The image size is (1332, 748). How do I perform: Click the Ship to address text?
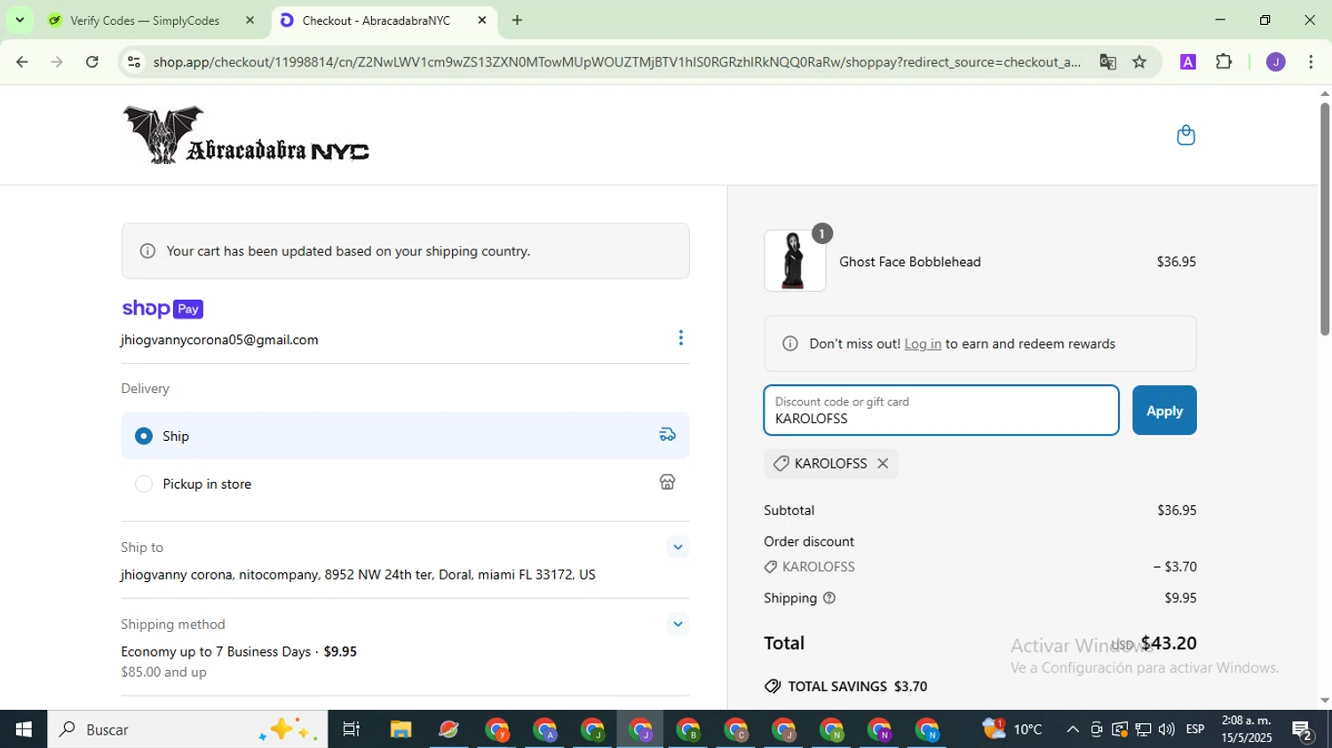point(358,575)
